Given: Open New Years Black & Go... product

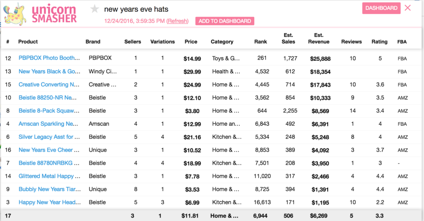Looking at the screenshot, I should (49, 71).
